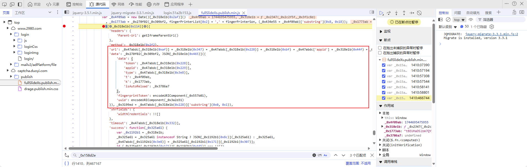
Task: Toggle replace mode in search bar
Action: (66, 155)
